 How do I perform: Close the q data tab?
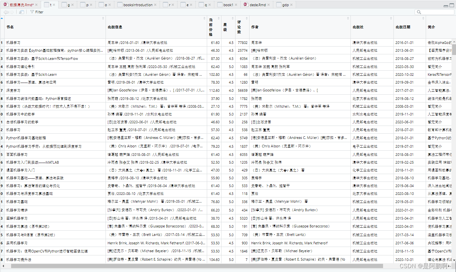[x=210, y=5]
